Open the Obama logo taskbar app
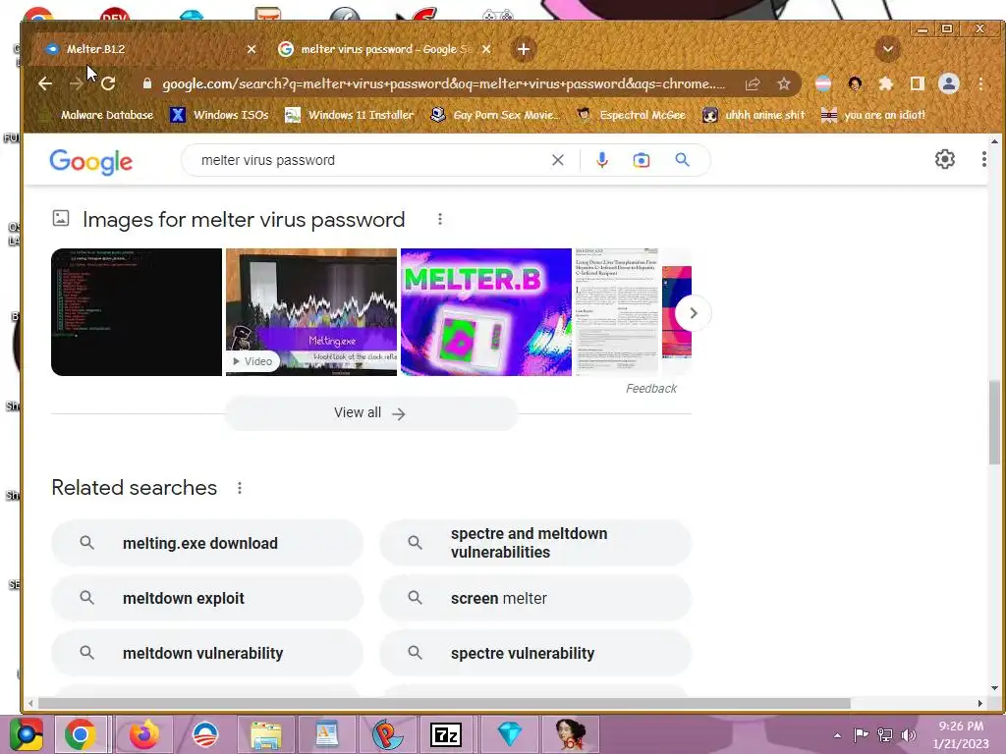1006x754 pixels. tap(205, 734)
